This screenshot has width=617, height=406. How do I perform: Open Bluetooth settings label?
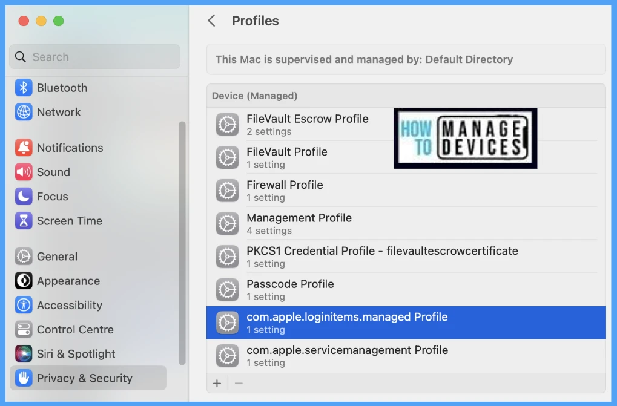62,88
